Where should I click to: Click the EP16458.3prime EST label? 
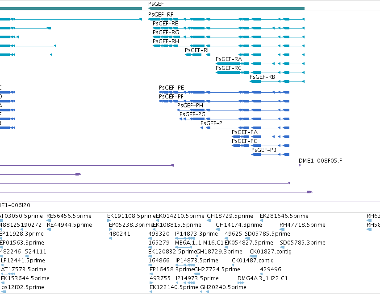172,270
